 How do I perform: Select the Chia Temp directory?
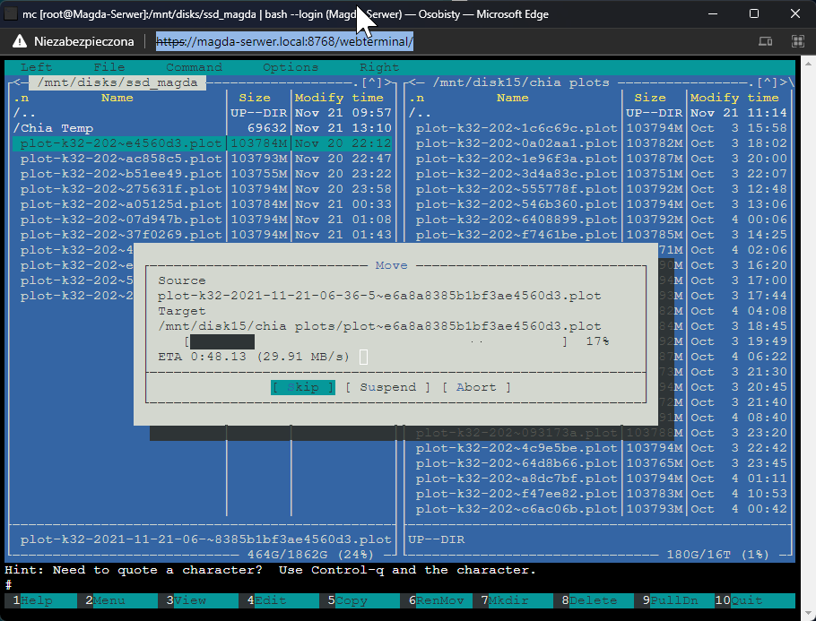pyautogui.click(x=202, y=128)
